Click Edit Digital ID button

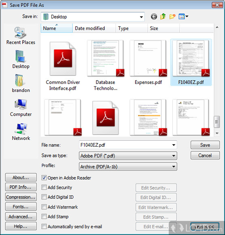(x=156, y=197)
